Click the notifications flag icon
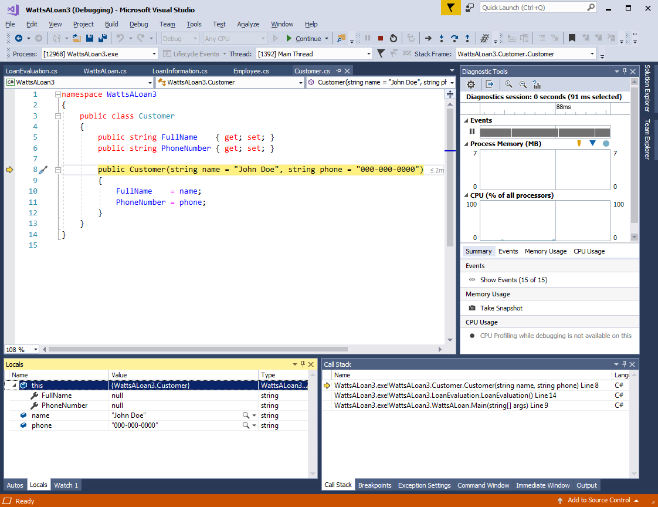The image size is (658, 507). [x=451, y=8]
